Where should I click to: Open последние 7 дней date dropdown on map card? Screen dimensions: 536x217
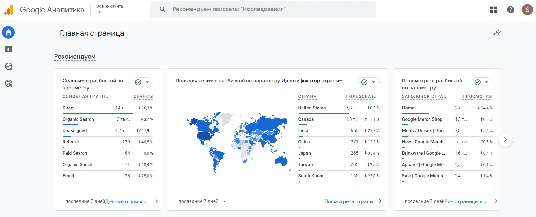(x=202, y=201)
